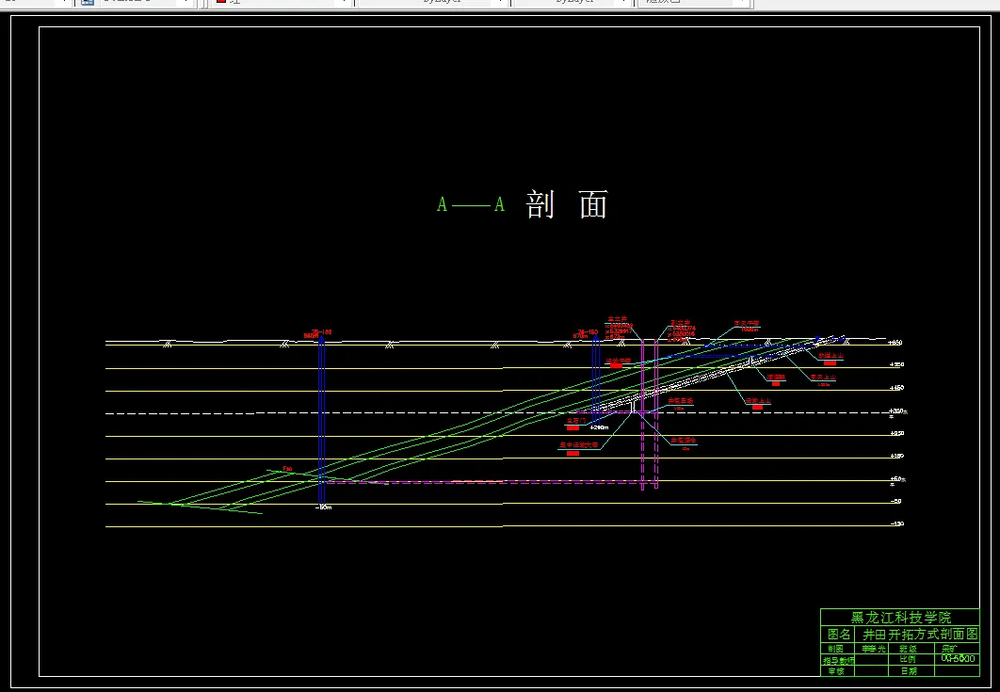Select the +150 elevation label
This screenshot has height=692, width=1000.
tap(896, 457)
